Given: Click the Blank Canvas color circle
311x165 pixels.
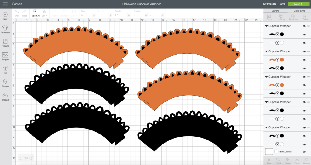Looking at the screenshot, I should coord(276,152).
